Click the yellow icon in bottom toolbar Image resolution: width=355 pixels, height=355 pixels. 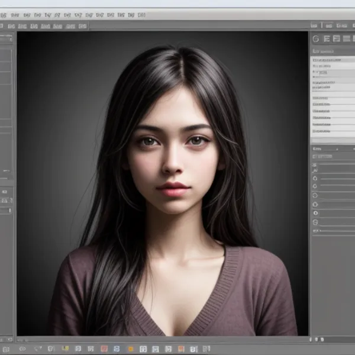click(65, 348)
